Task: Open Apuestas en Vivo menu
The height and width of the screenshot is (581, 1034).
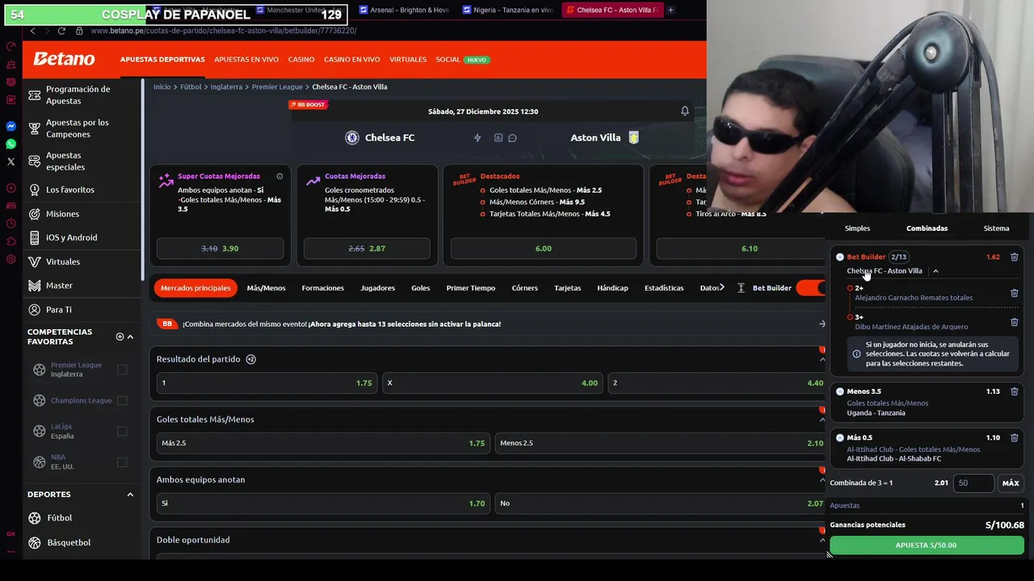Action: tap(246, 60)
